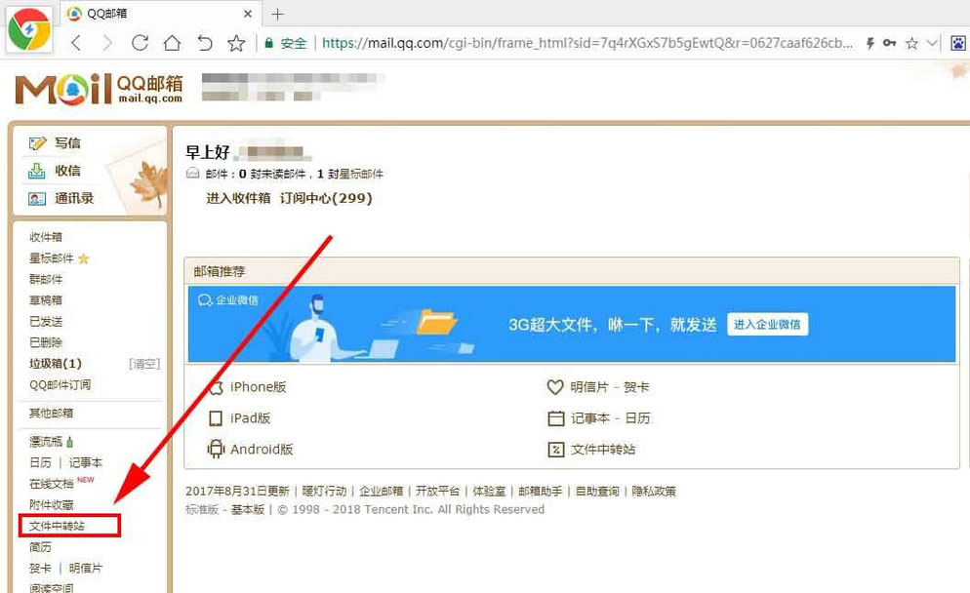Open the 写信 (Compose) sidebar icon
The height and width of the screenshot is (593, 970).
click(38, 142)
